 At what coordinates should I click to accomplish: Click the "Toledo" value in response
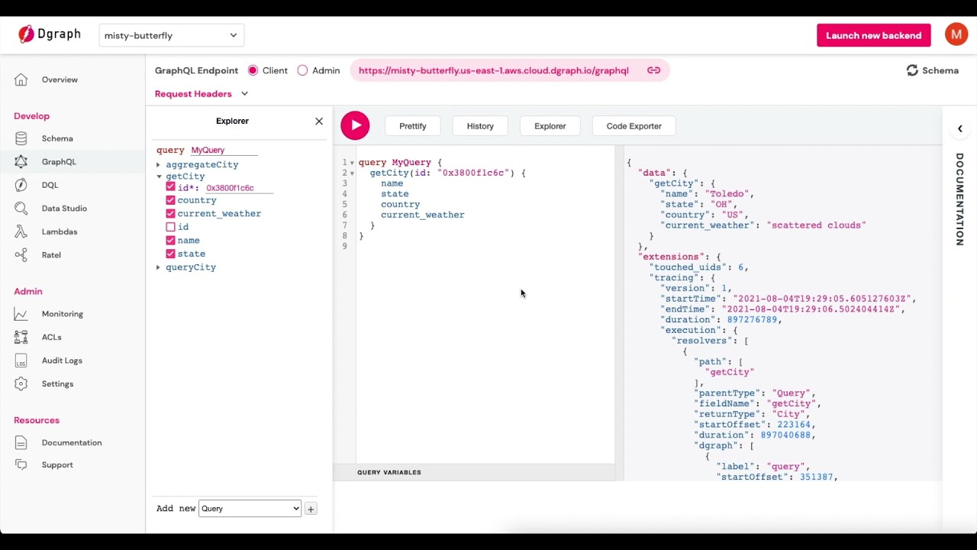(x=729, y=194)
